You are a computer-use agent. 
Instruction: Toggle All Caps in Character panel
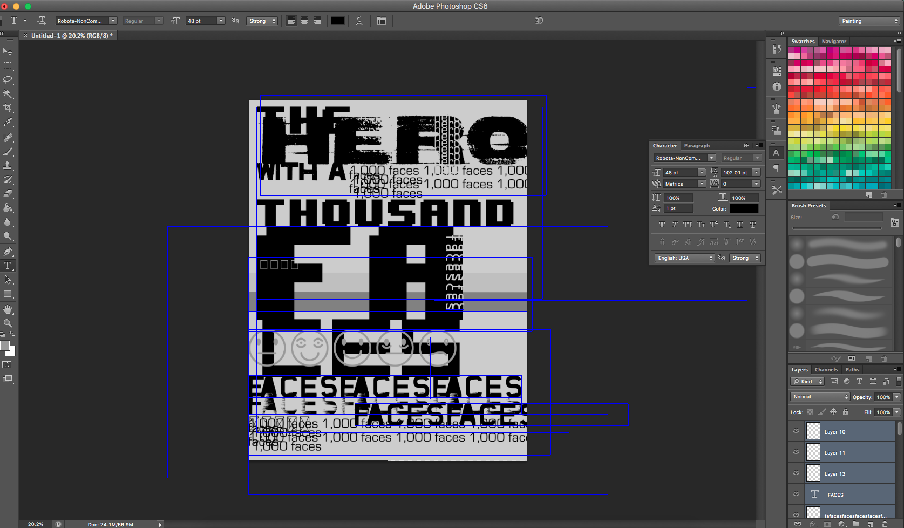pos(688,225)
